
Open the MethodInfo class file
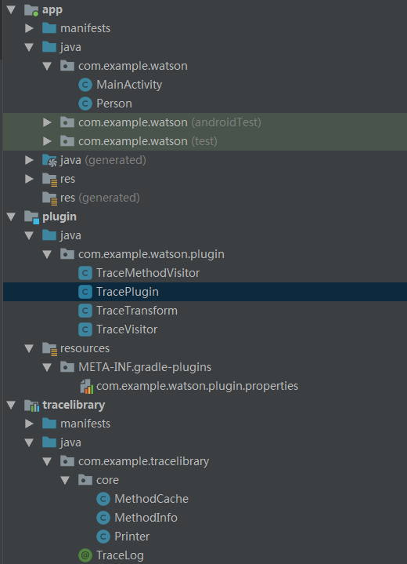tap(137, 518)
